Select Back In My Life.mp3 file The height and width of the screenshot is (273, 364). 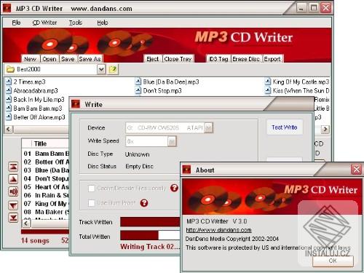36,100
